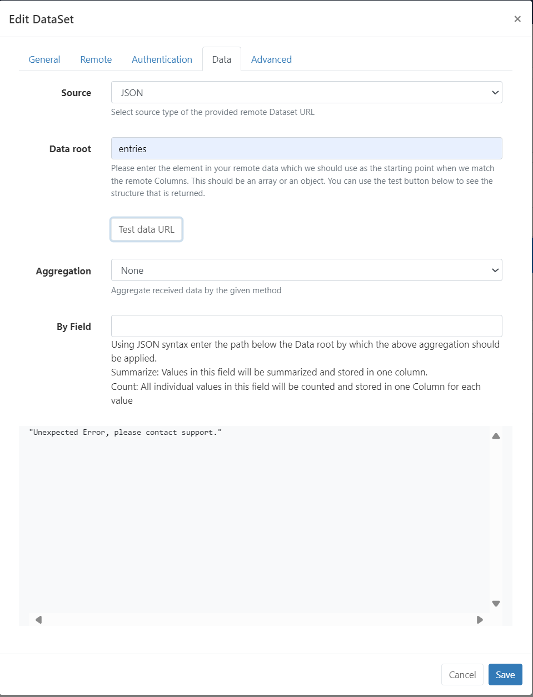Click into the By Field text input
The width and height of the screenshot is (533, 697).
[x=307, y=326]
